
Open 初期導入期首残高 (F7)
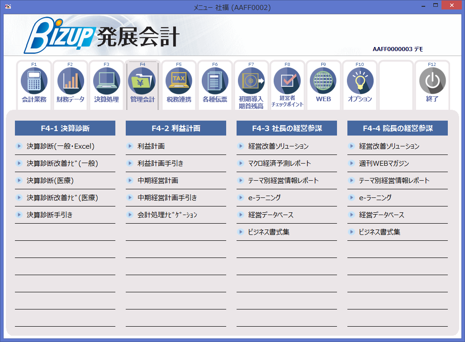pyautogui.click(x=251, y=84)
